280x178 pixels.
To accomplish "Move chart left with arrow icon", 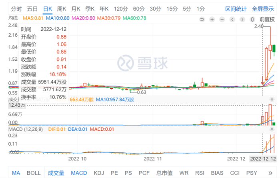I will point(232,19).
